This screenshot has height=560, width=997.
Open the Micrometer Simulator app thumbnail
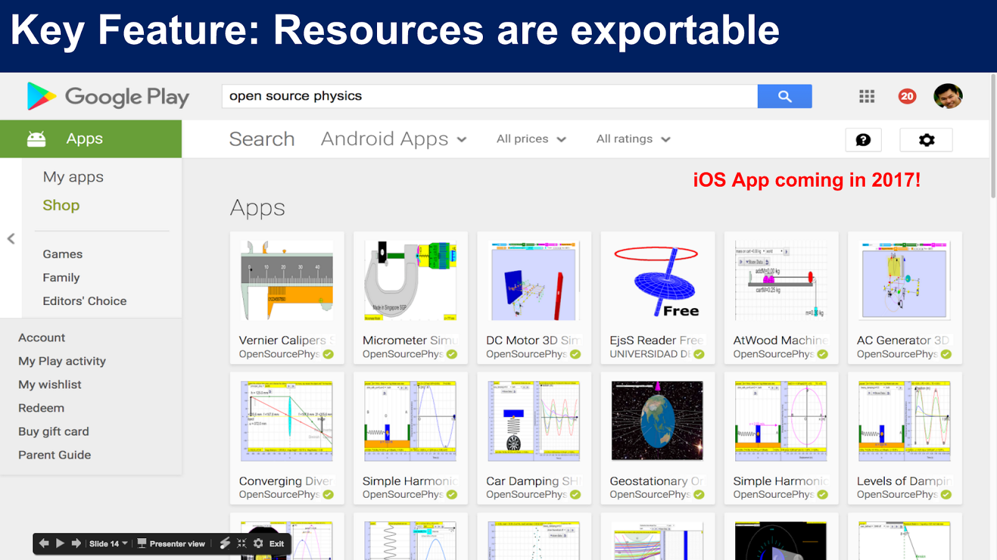[x=410, y=281]
